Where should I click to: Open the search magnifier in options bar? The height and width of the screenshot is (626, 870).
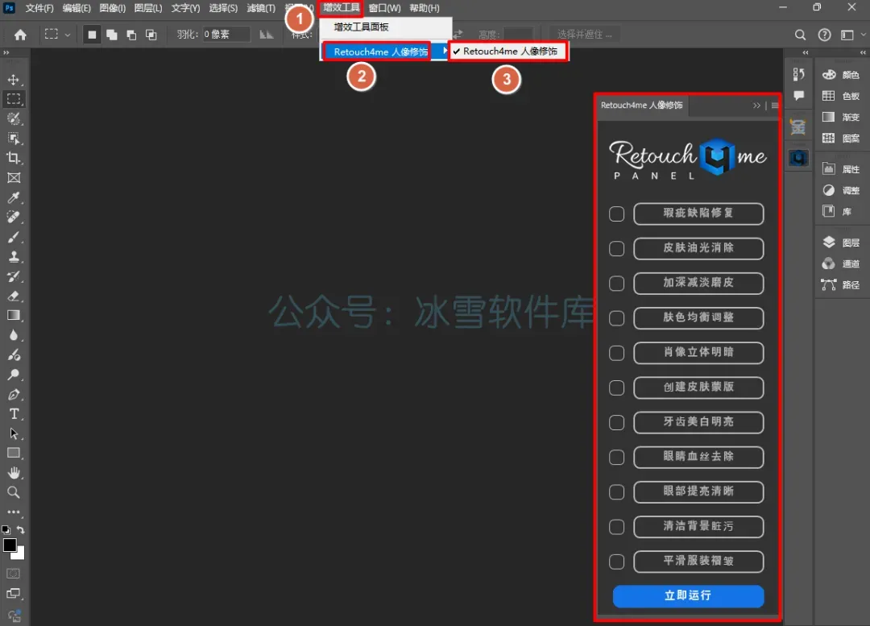(x=800, y=35)
